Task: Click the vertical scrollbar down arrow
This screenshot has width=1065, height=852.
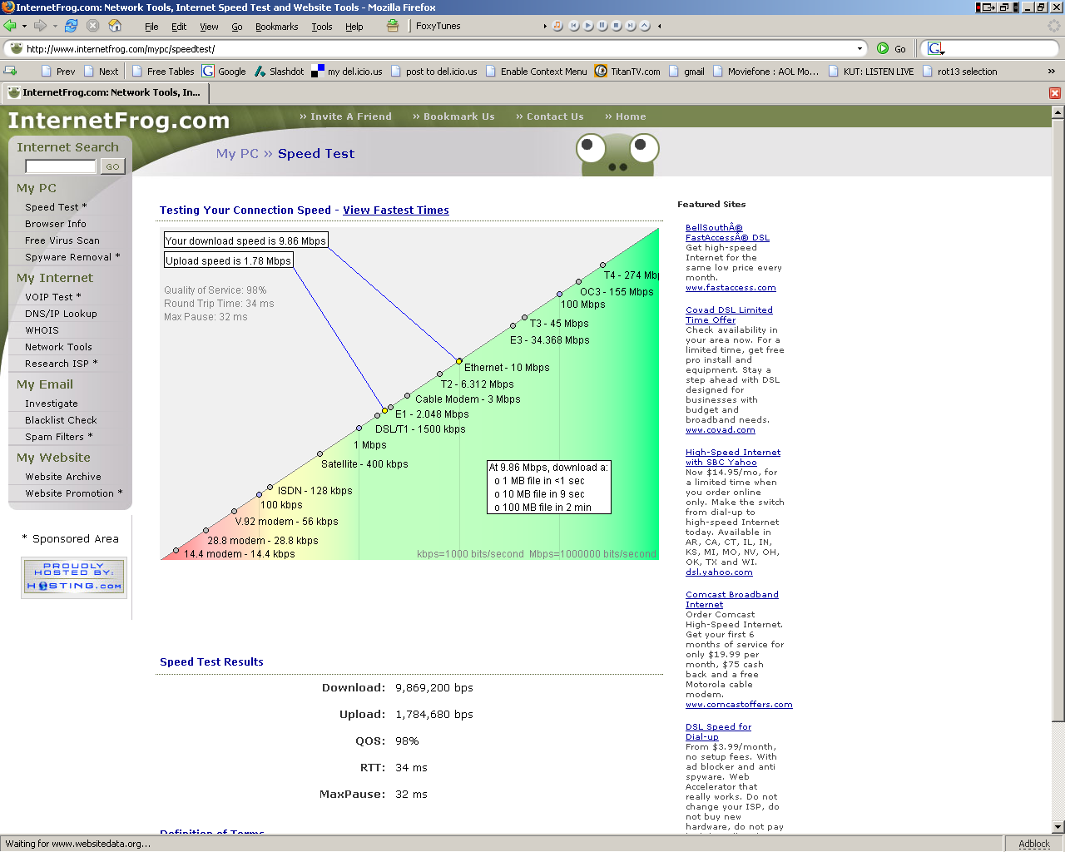Action: [1058, 827]
